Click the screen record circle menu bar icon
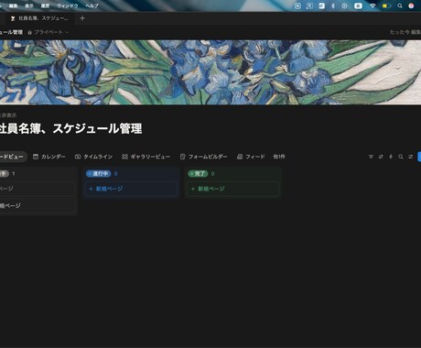This screenshot has height=348, width=421. 344,5
